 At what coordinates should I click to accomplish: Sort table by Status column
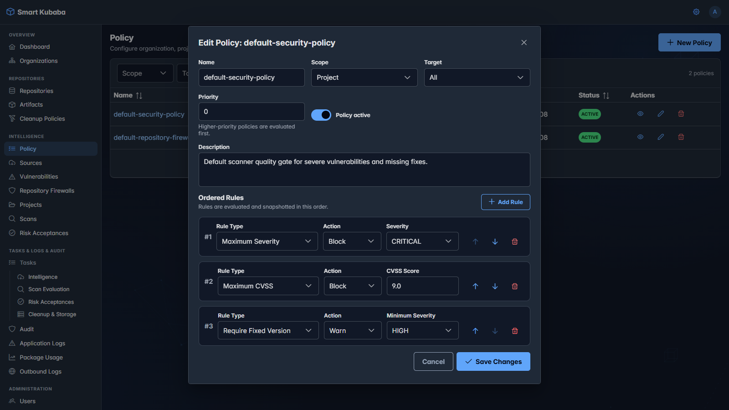click(x=594, y=95)
